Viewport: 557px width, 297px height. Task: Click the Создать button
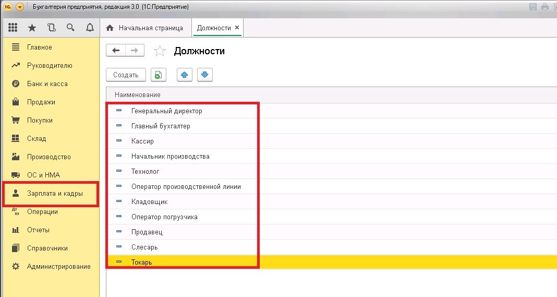tap(126, 75)
